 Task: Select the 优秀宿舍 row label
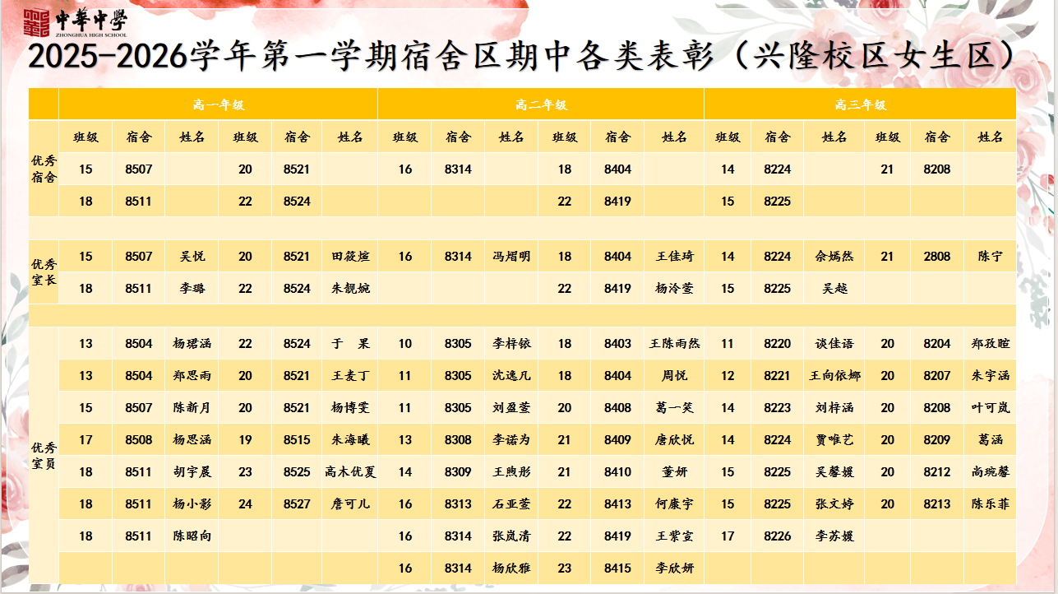(44, 169)
